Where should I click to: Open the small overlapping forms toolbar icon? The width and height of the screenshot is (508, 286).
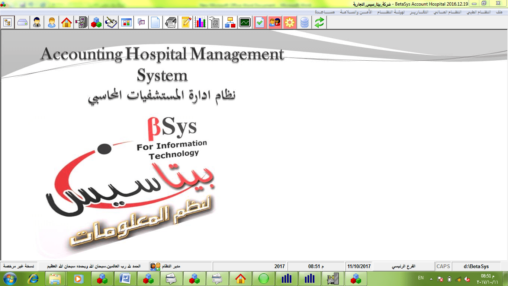point(141,22)
